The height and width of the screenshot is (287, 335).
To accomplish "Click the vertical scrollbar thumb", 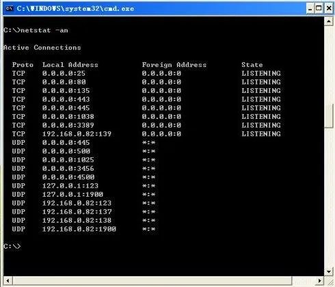I will [x=329, y=116].
